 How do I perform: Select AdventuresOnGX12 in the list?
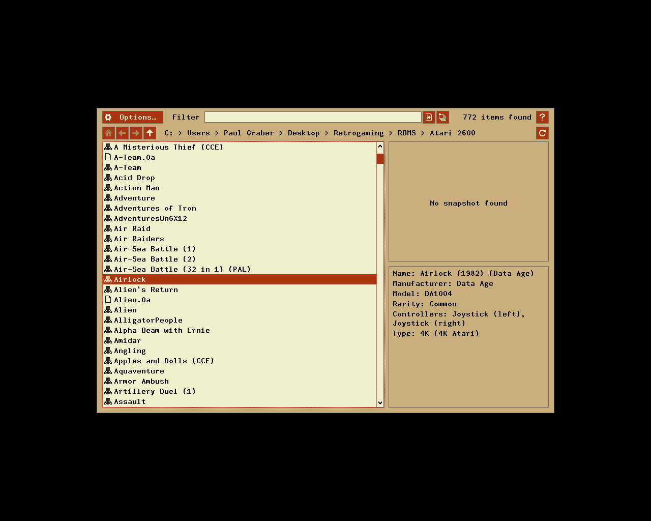click(x=240, y=218)
